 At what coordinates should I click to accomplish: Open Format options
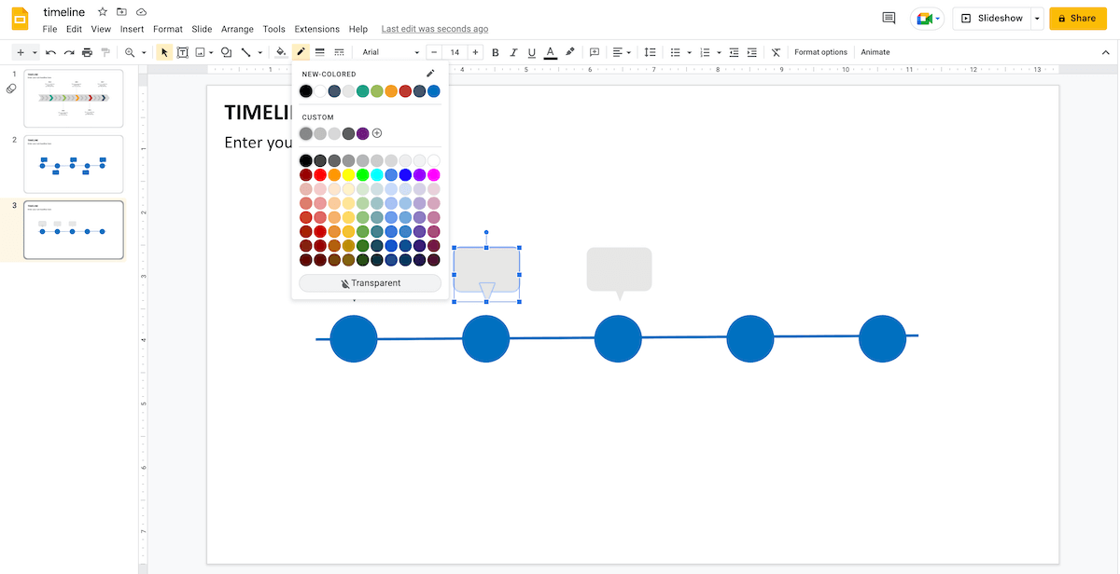pos(820,52)
